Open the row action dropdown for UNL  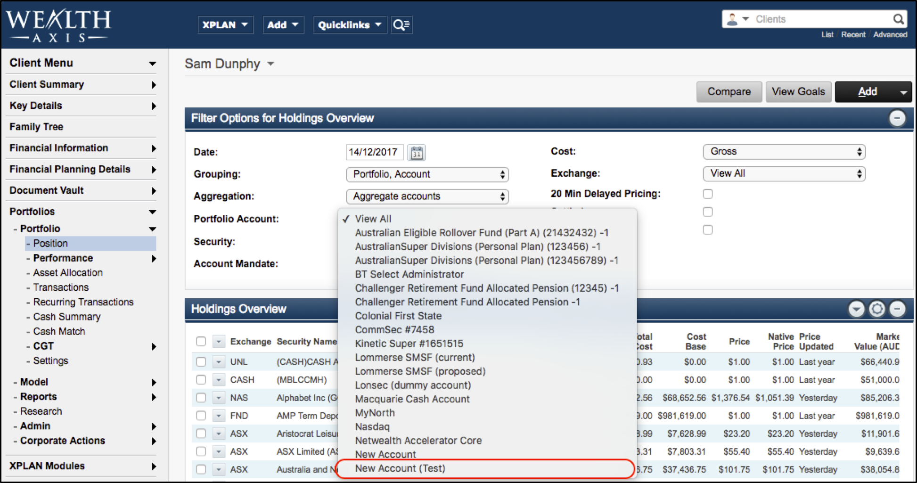[219, 362]
